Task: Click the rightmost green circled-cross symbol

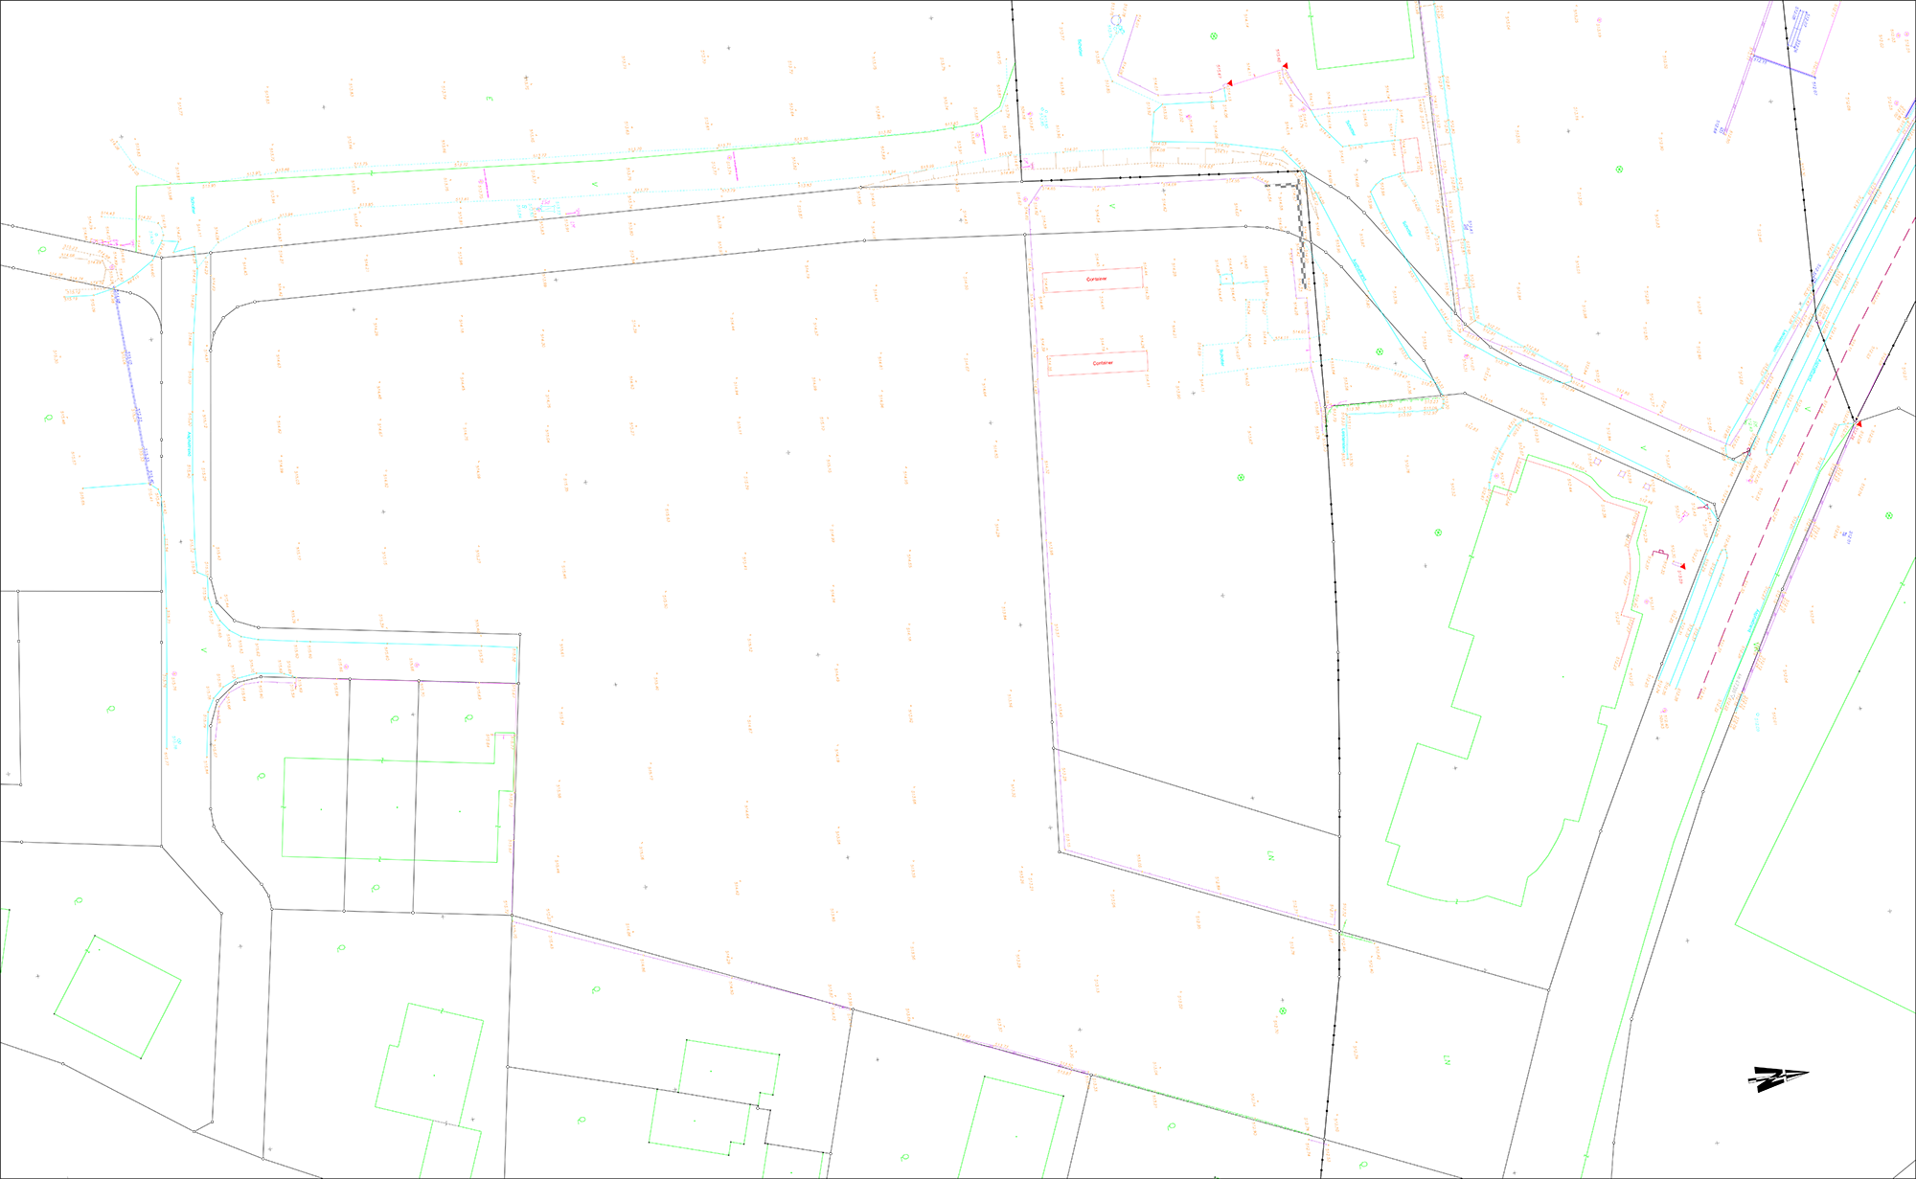Action: point(1888,515)
